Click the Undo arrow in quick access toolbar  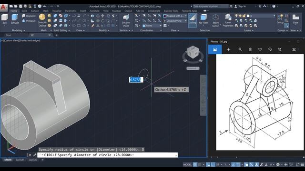[x=44, y=6]
